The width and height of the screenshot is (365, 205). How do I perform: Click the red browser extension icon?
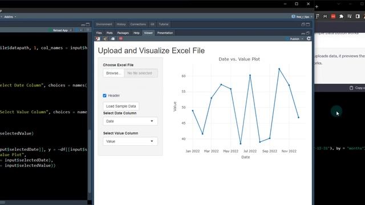tap(333, 17)
